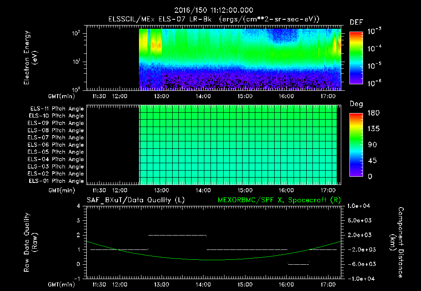The width and height of the screenshot is (421, 291).
Task: Click the '3' tick on data quality axis
Action: pyautogui.click(x=79, y=221)
